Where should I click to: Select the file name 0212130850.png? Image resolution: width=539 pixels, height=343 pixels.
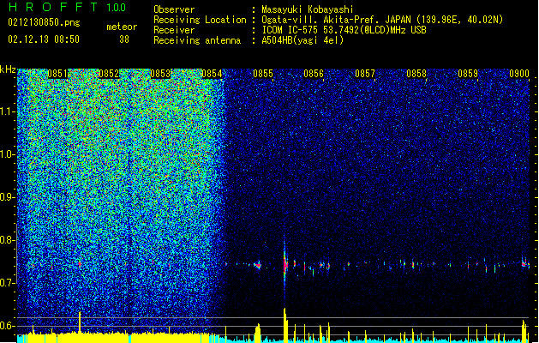(x=44, y=22)
